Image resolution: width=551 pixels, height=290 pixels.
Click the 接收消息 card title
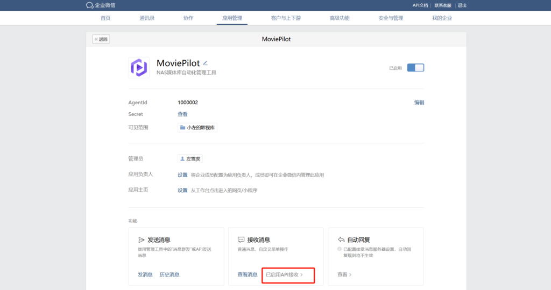click(259, 240)
